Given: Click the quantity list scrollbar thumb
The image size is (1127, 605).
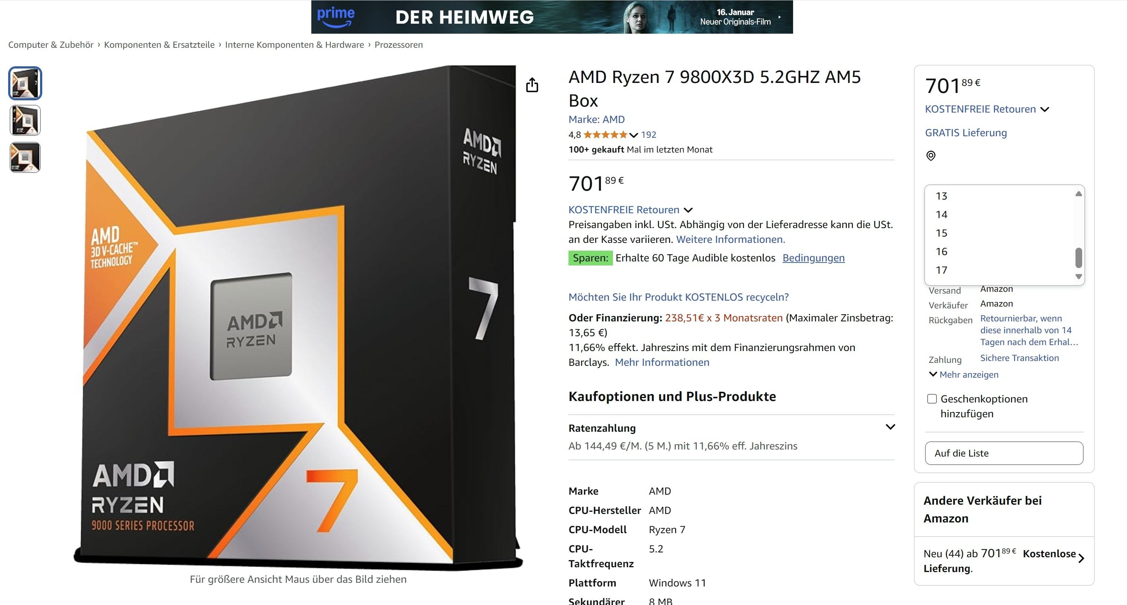Looking at the screenshot, I should tap(1078, 257).
